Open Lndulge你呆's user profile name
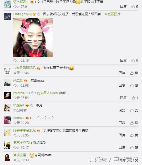 click(x=22, y=14)
